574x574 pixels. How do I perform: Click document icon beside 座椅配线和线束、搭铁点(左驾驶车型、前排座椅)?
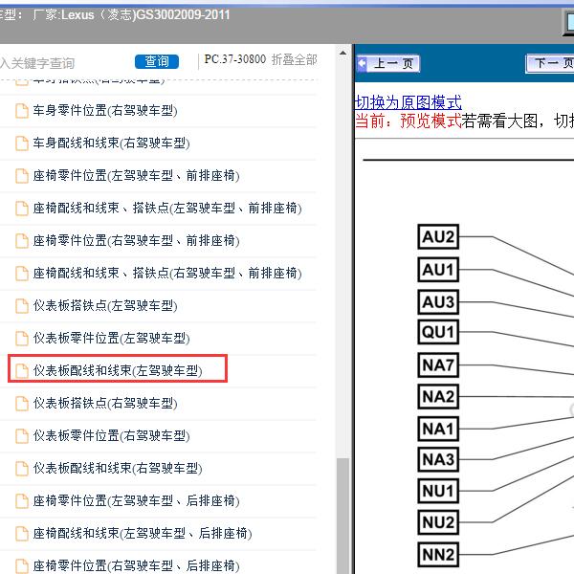[x=22, y=209]
